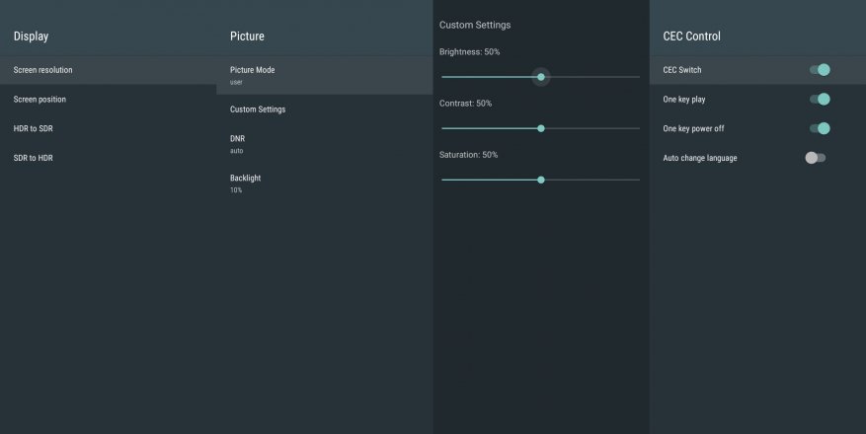Turn off One key power off
Viewport: 866px width, 434px height.
pos(819,128)
